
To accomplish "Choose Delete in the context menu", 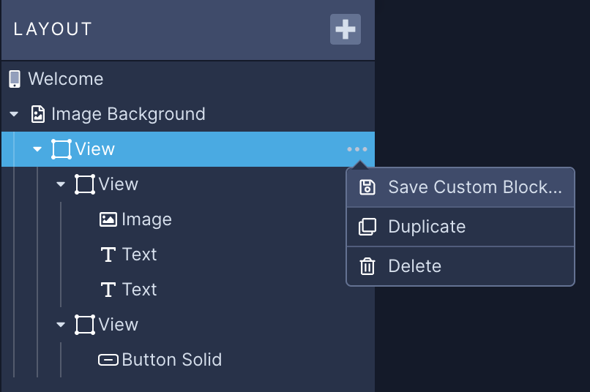I will tap(414, 266).
